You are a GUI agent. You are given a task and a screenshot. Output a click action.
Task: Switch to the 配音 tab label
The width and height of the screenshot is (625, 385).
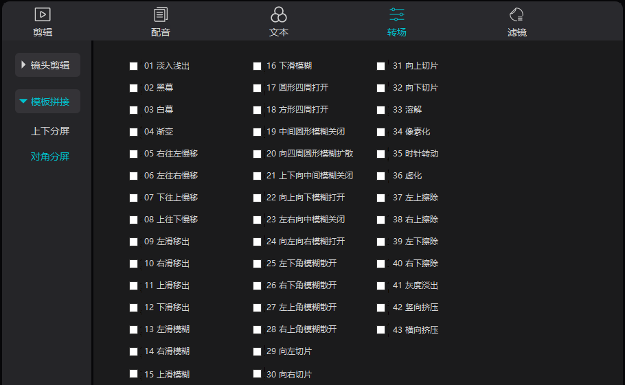click(161, 32)
